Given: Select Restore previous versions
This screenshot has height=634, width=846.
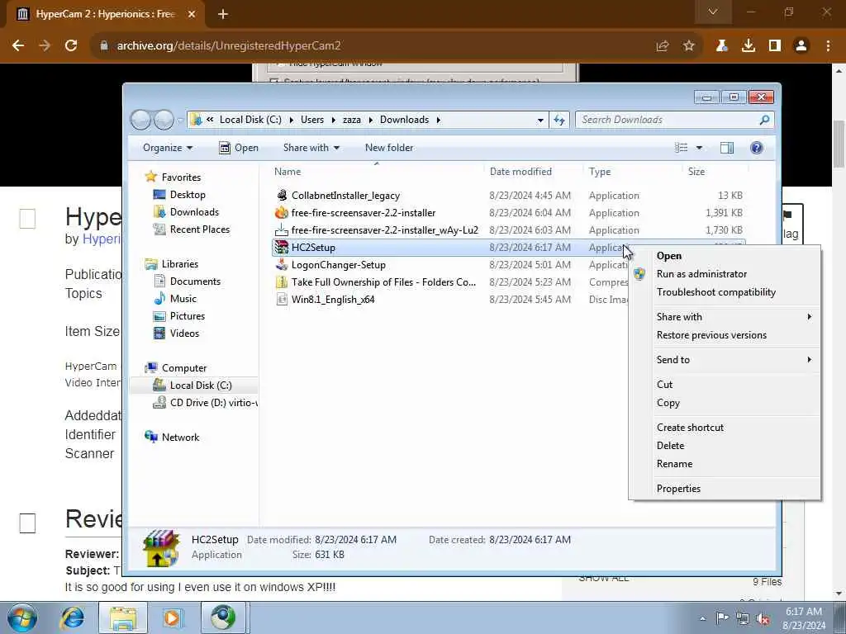Looking at the screenshot, I should tap(711, 335).
